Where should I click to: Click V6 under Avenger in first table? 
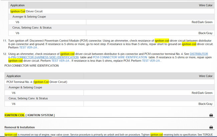pos(17,22)
